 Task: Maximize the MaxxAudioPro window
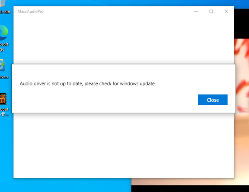click(211, 11)
